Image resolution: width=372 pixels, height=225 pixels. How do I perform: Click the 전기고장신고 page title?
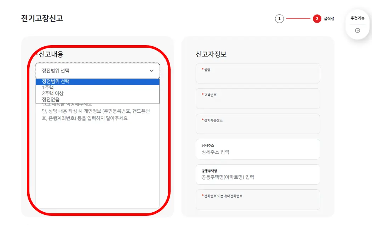41,17
